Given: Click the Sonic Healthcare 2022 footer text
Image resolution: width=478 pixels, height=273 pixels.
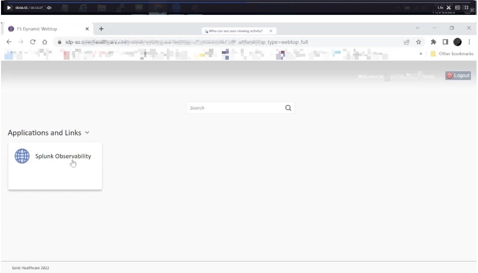Looking at the screenshot, I should click(30, 268).
